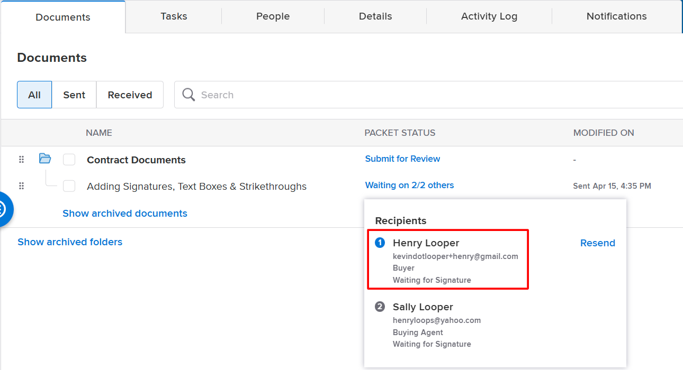Click the open folder icon for Contract Documents
Image resolution: width=683 pixels, height=370 pixels.
pos(45,159)
